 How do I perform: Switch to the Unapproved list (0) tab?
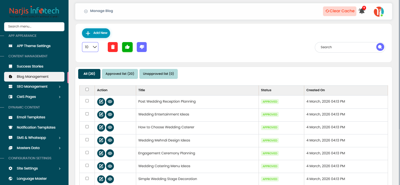point(158,74)
